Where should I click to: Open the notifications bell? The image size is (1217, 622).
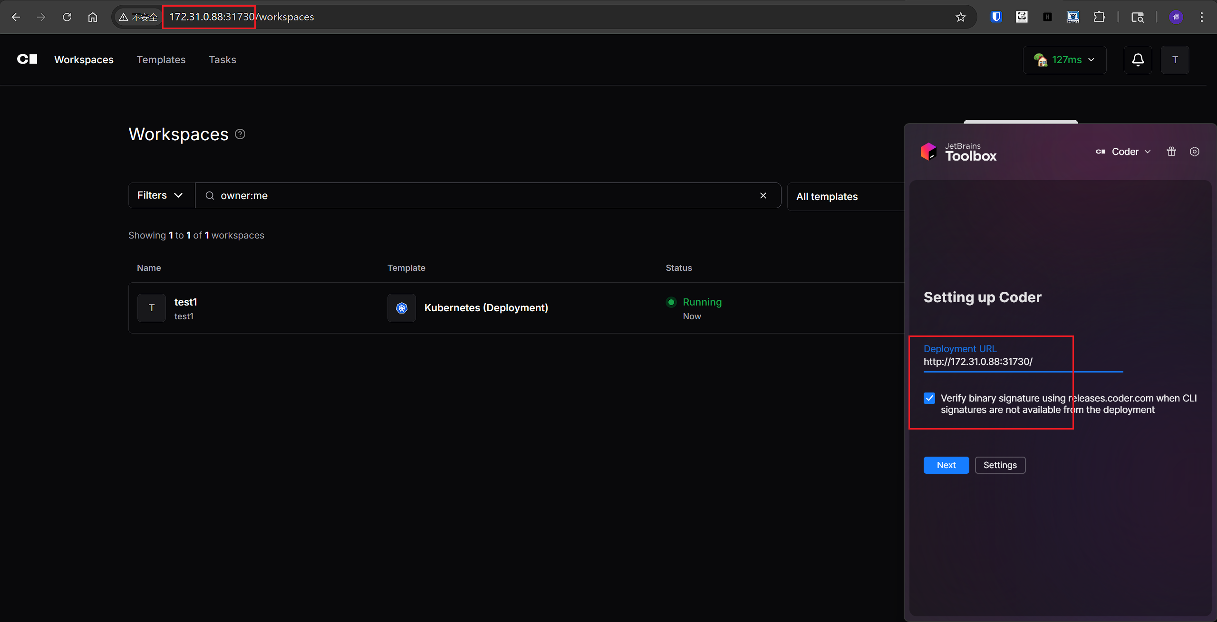click(x=1138, y=60)
